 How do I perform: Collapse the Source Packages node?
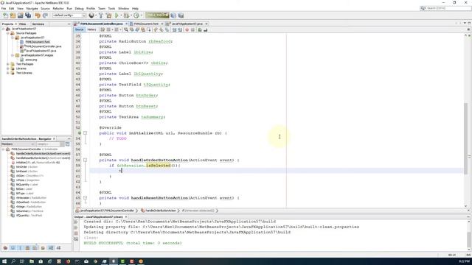(x=8, y=33)
